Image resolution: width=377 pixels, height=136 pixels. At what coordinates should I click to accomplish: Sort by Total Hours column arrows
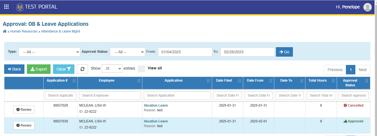(x=333, y=81)
